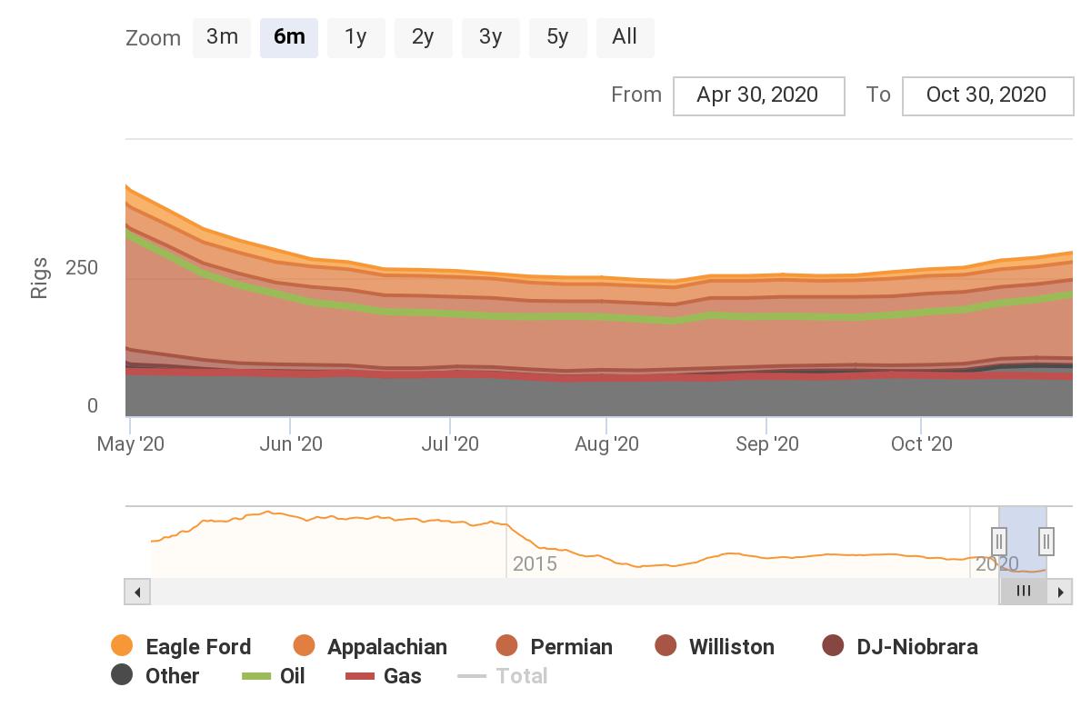The width and height of the screenshot is (1091, 727).
Task: Edit the From date field
Action: click(758, 95)
